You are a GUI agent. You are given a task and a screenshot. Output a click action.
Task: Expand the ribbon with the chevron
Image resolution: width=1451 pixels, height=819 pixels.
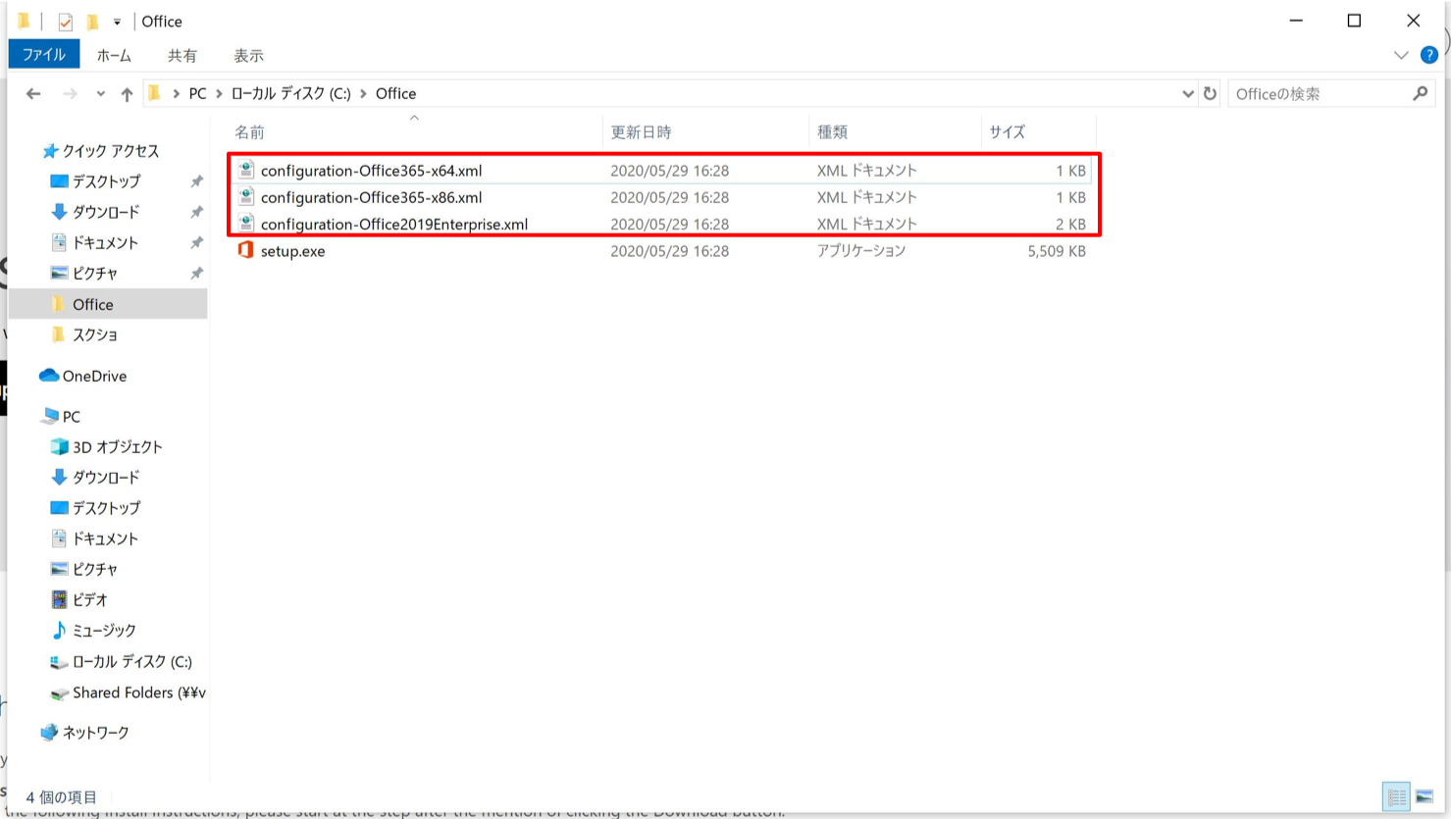pos(1401,55)
